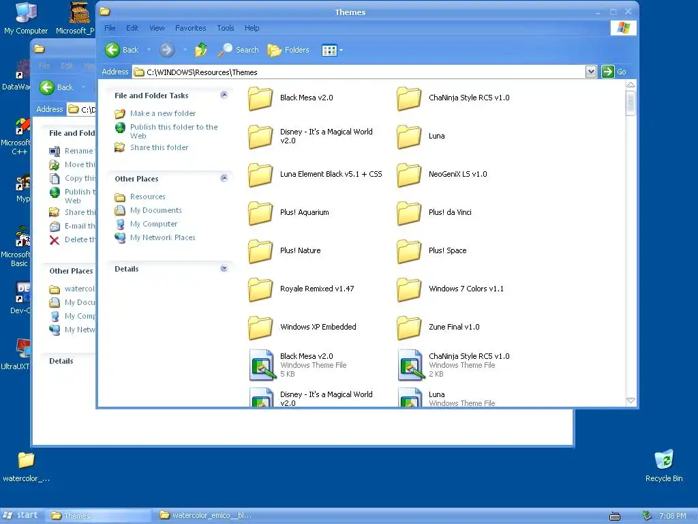
Task: Click the Back arrow in Themes window
Action: tap(112, 50)
